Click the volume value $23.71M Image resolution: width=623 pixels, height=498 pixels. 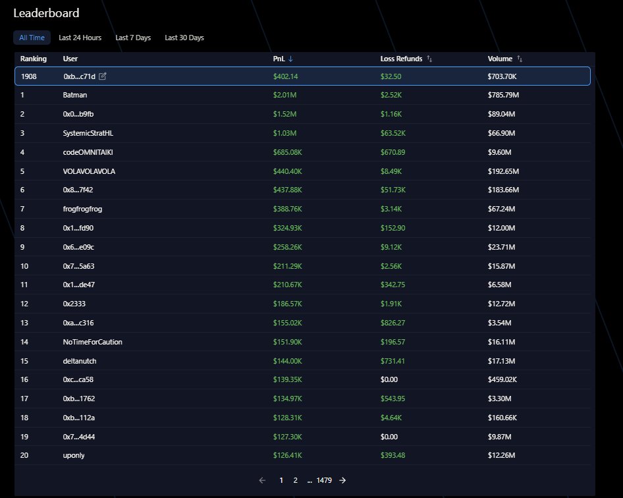[501, 247]
